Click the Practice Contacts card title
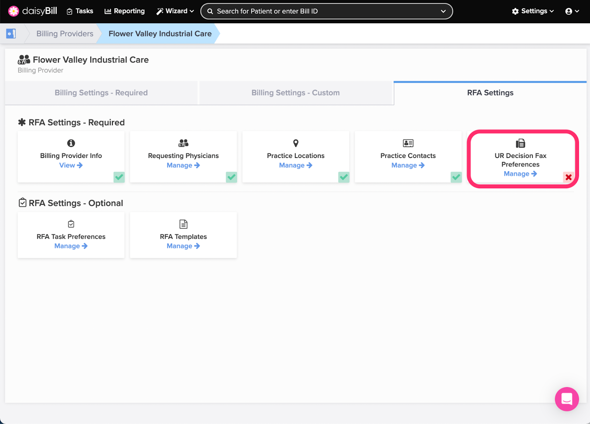The image size is (590, 424). tap(408, 156)
